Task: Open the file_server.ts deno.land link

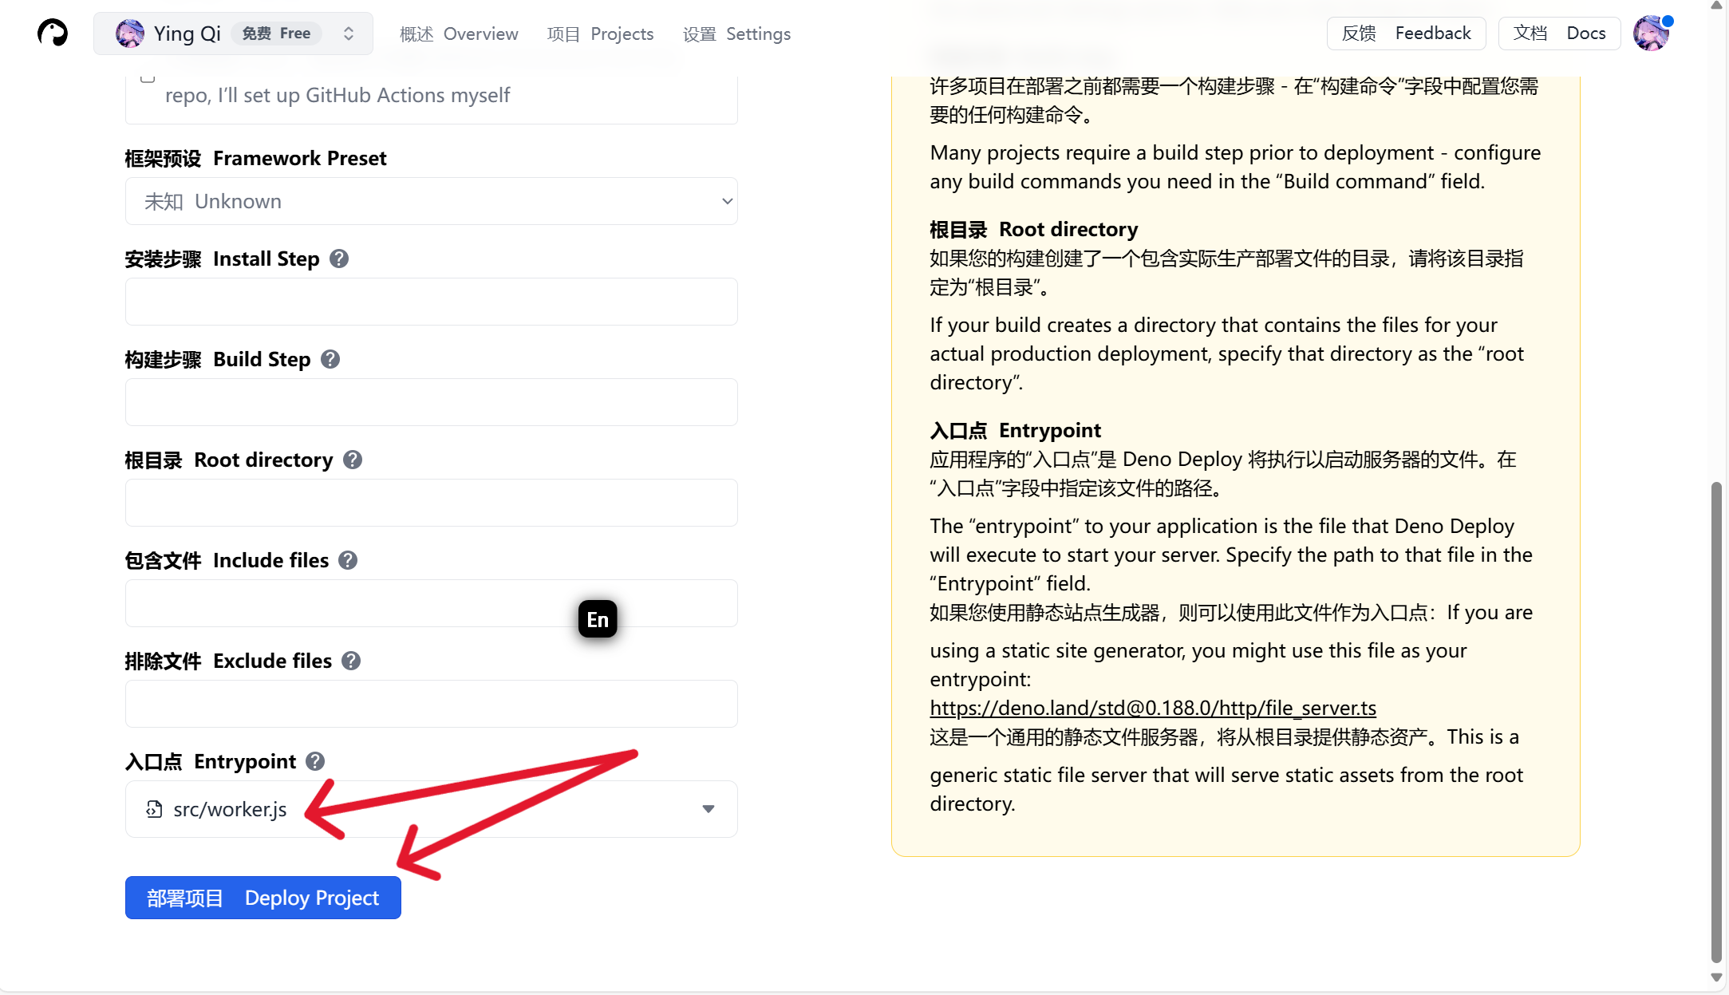Action: point(1153,708)
